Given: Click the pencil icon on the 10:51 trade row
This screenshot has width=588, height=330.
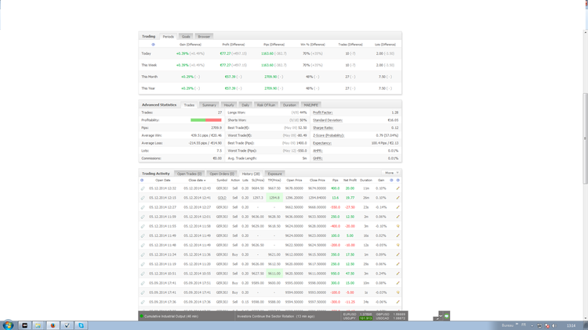Looking at the screenshot, I should (397, 274).
